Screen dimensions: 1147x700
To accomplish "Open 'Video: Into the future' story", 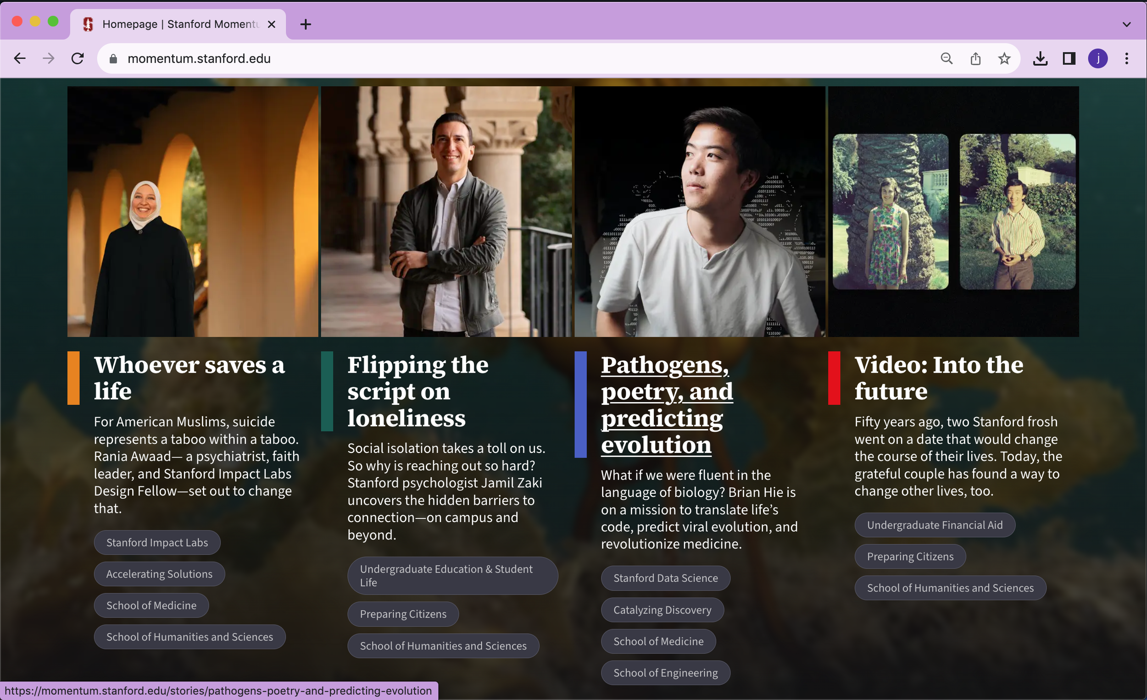I will tap(939, 378).
